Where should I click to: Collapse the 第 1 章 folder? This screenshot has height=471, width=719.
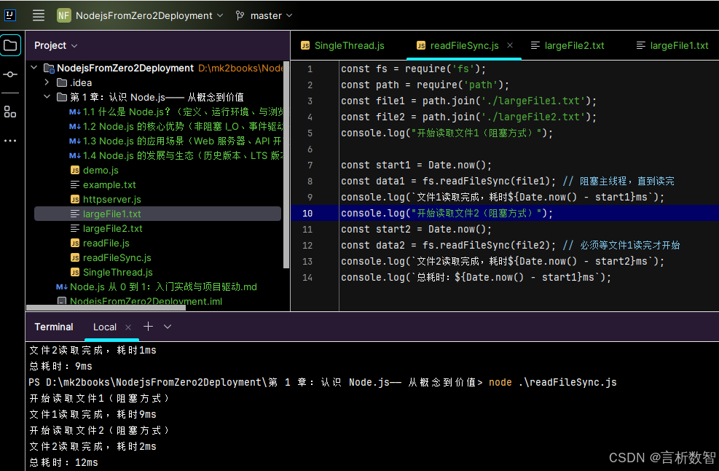click(x=47, y=97)
